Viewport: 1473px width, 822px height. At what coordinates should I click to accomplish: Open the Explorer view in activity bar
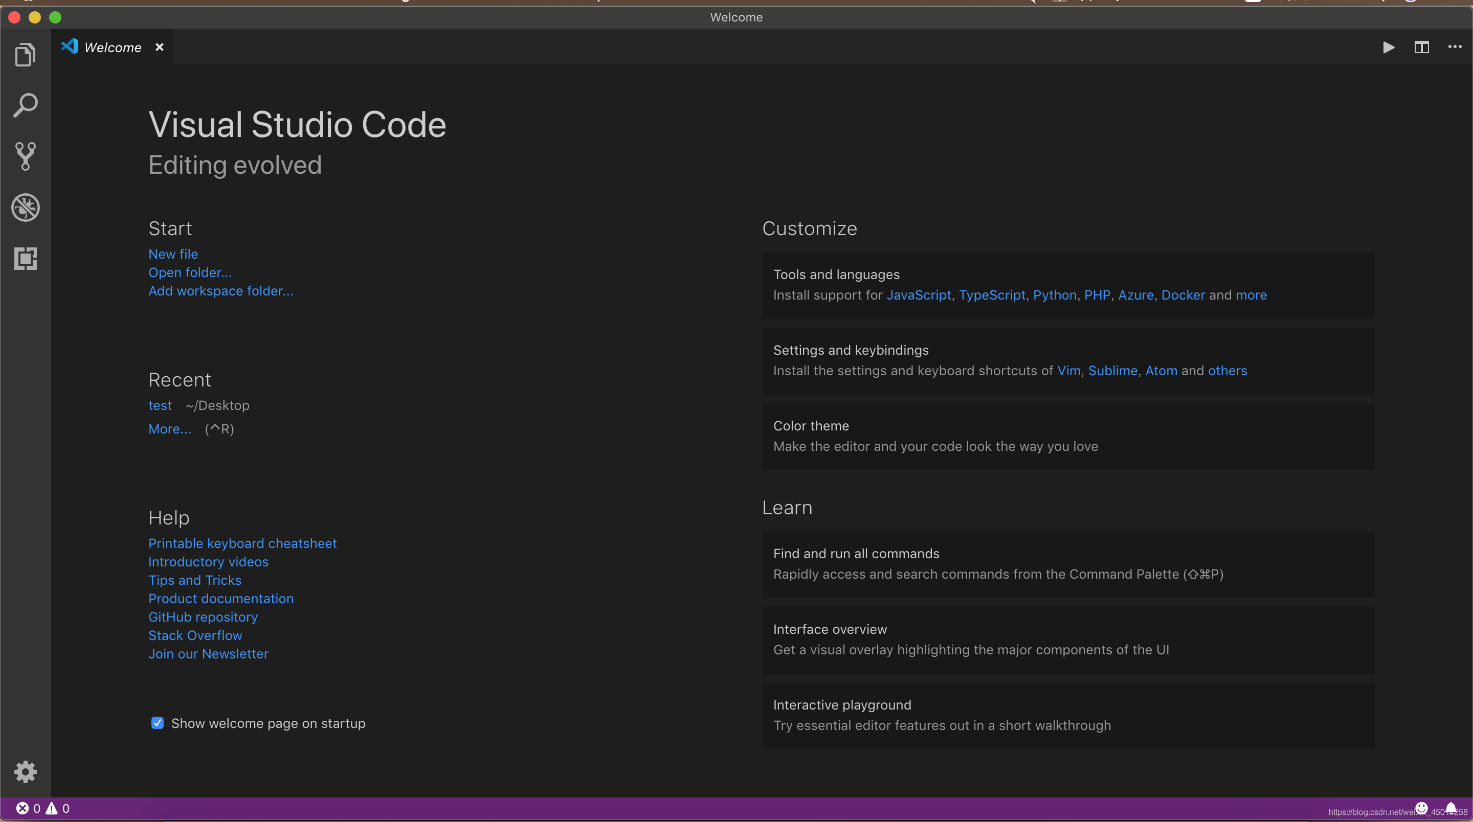click(x=25, y=55)
